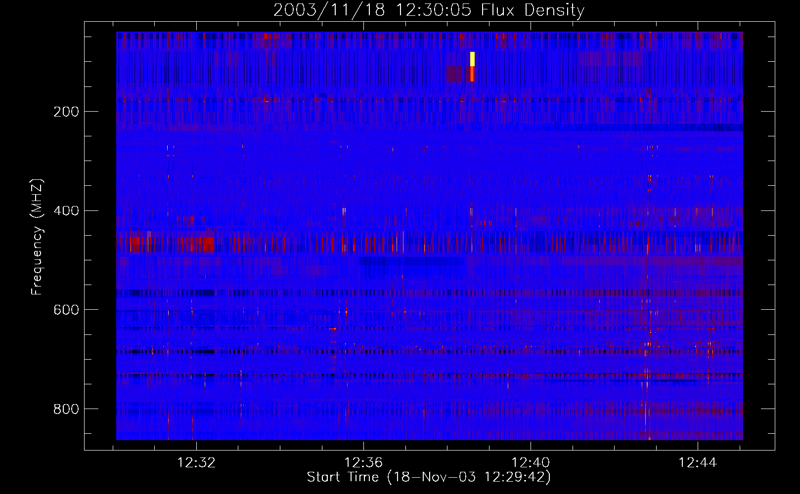Click the 200 frequency tick label

pyautogui.click(x=66, y=112)
